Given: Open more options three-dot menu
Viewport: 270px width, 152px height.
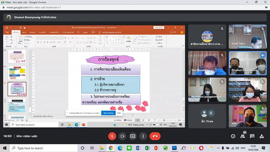Looking at the screenshot, I should tap(143, 136).
